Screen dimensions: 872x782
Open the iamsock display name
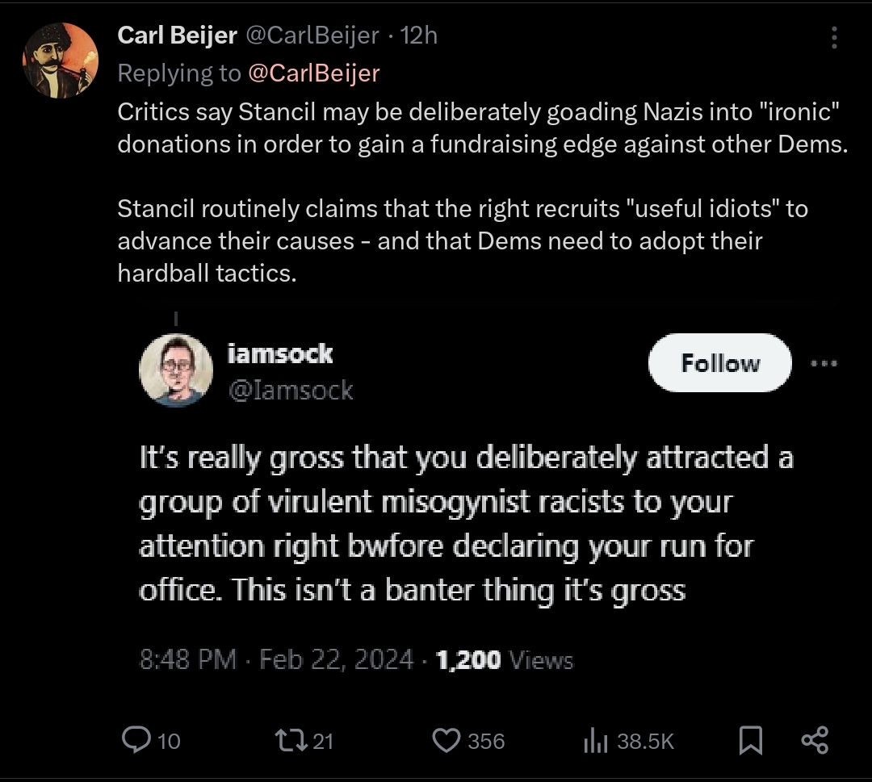tap(279, 354)
